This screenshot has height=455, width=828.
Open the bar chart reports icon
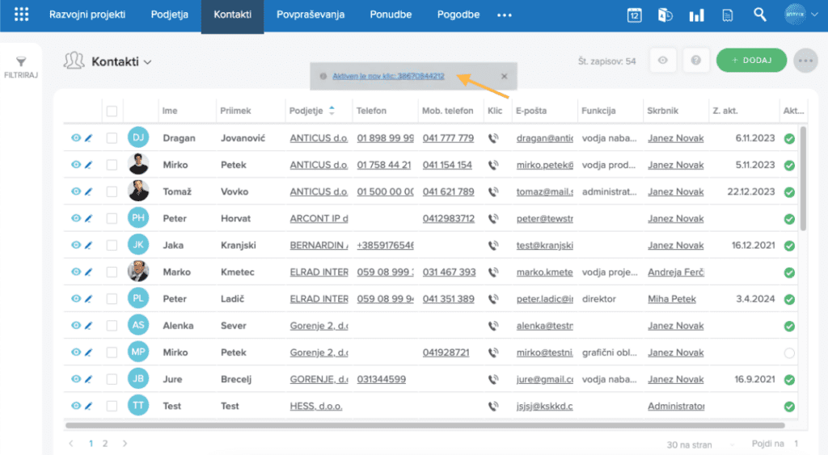point(695,15)
